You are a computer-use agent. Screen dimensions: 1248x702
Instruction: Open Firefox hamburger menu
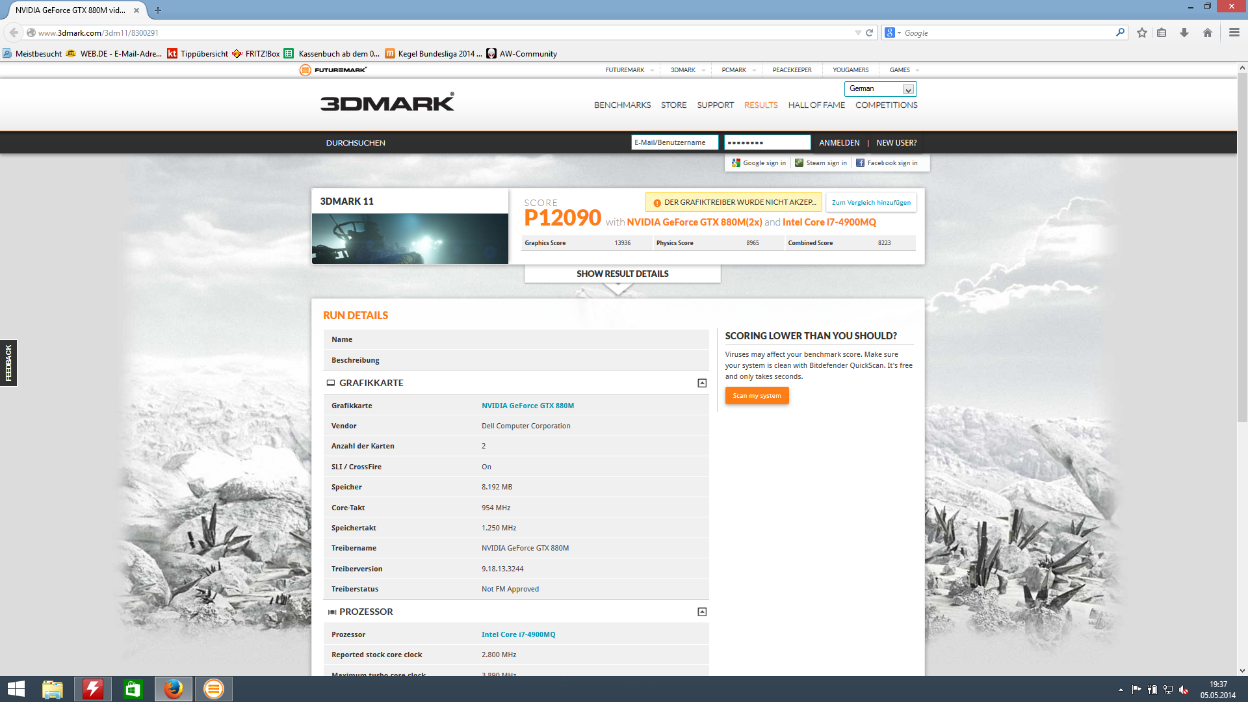point(1234,32)
